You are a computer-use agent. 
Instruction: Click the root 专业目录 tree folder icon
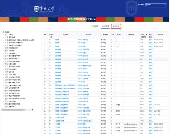(x=3, y=32)
